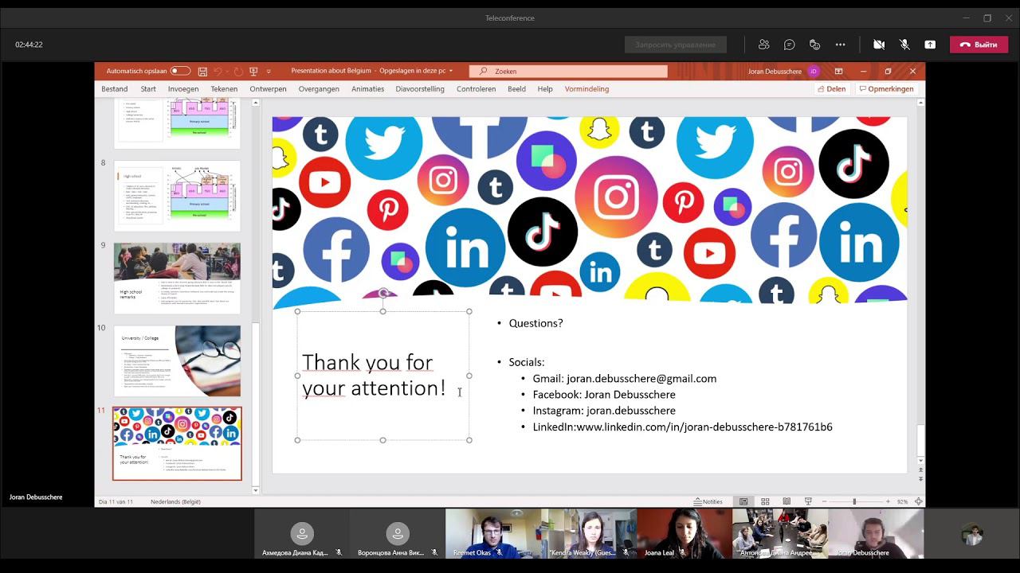
Task: Leave the meeting with the red Выйти button
Action: pos(979,45)
